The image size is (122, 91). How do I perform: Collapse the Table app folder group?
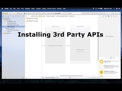[4, 20]
